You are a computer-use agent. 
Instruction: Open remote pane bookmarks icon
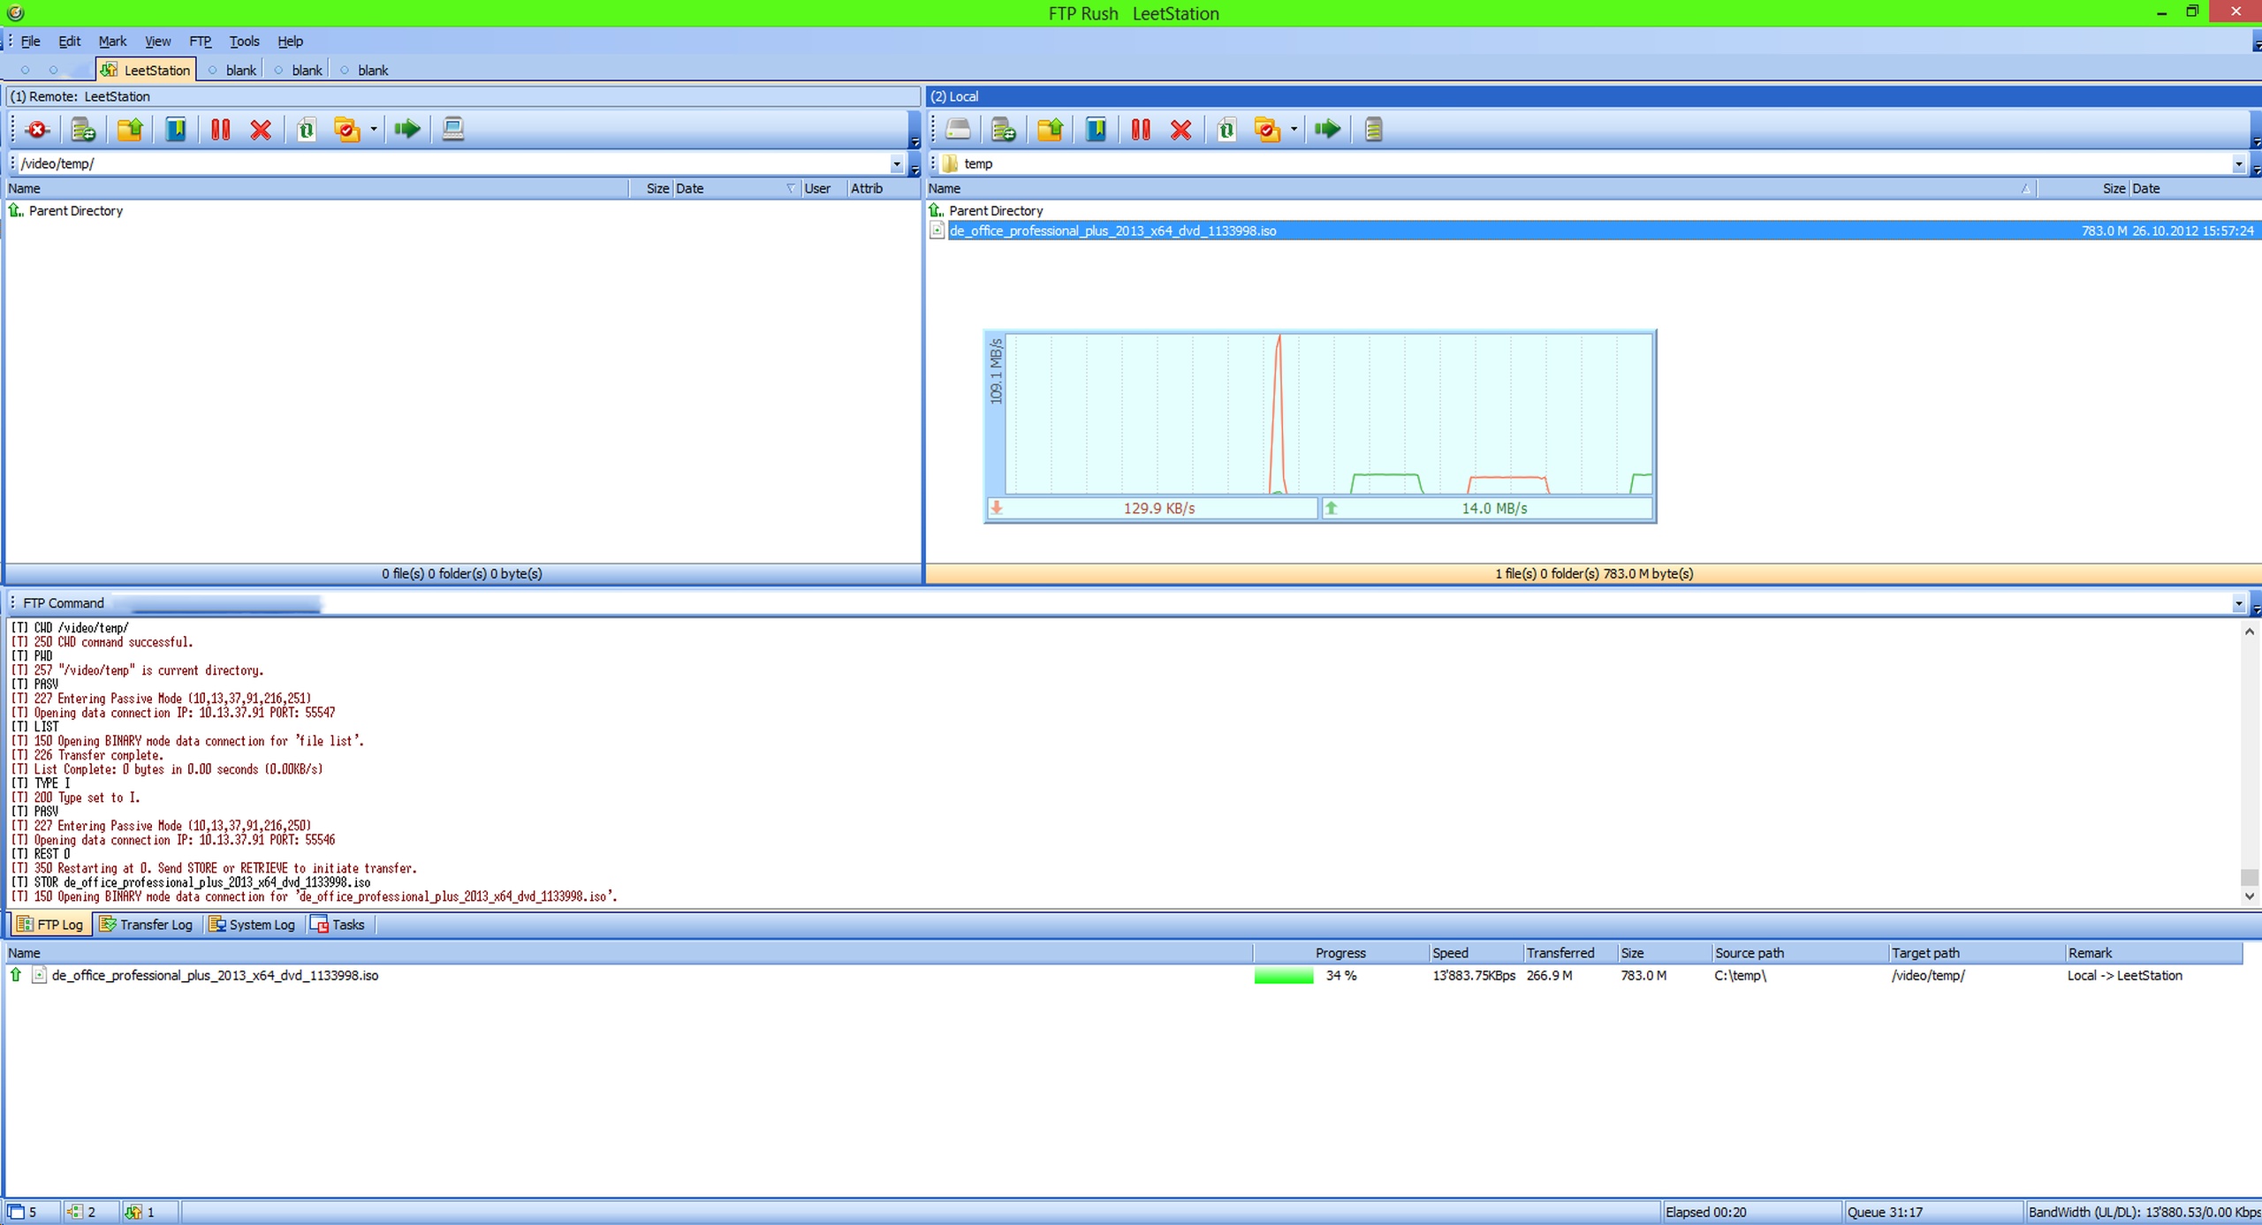(x=176, y=130)
